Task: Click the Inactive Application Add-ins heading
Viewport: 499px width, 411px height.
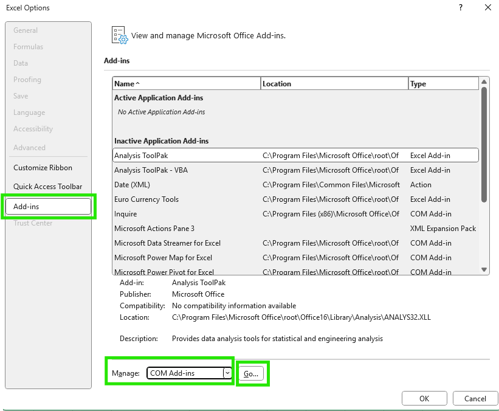Action: coord(161,141)
